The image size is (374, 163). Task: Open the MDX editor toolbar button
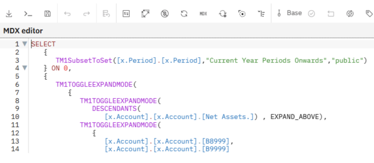pos(203,13)
